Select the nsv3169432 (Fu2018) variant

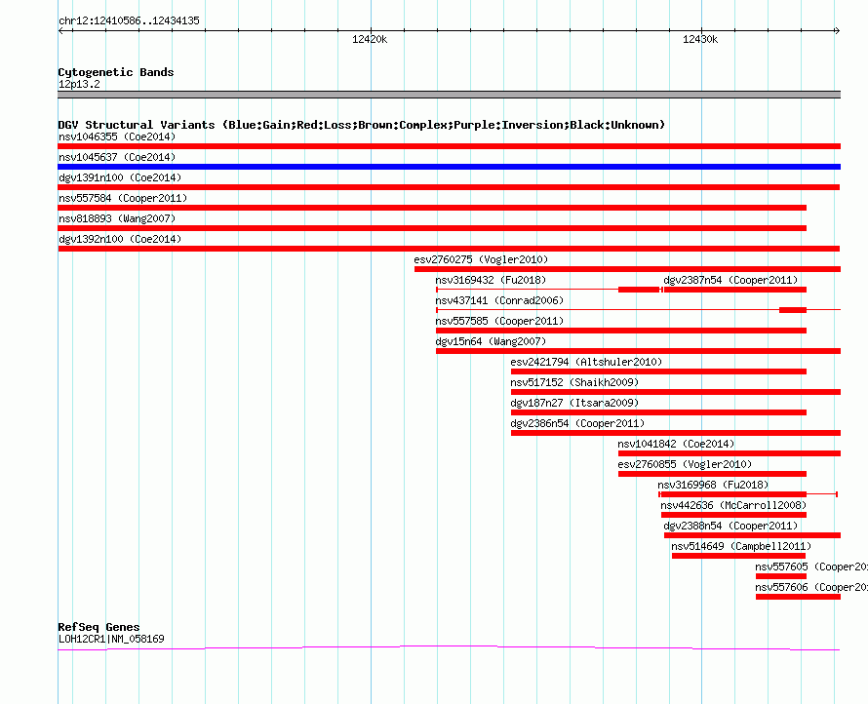pyautogui.click(x=491, y=280)
